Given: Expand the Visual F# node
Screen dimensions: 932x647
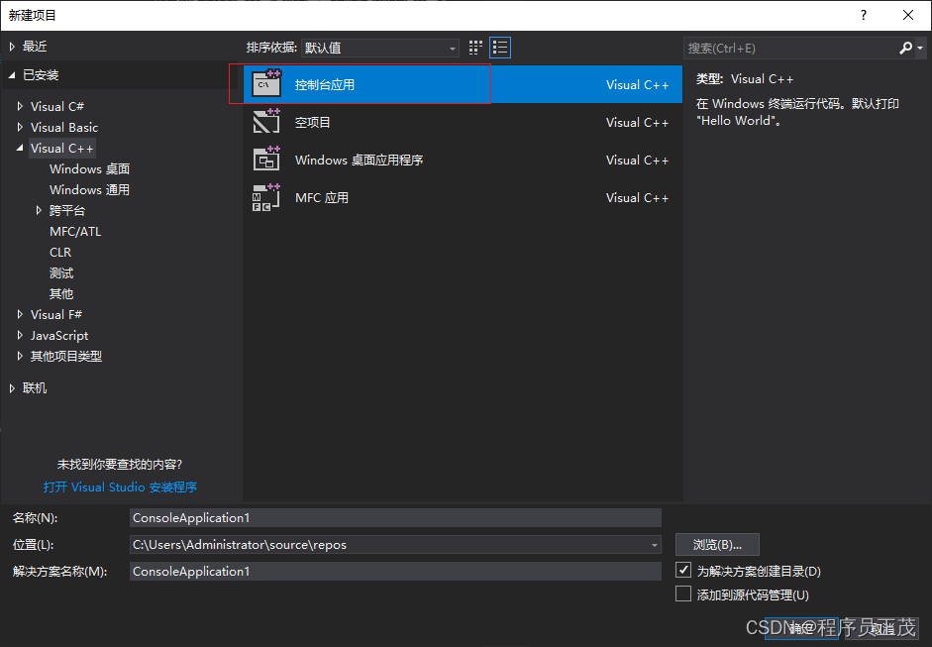Looking at the screenshot, I should click(x=20, y=314).
